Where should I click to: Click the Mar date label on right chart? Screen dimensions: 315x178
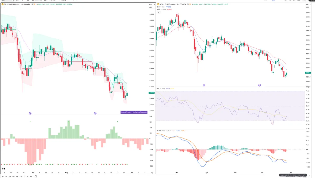point(177,173)
